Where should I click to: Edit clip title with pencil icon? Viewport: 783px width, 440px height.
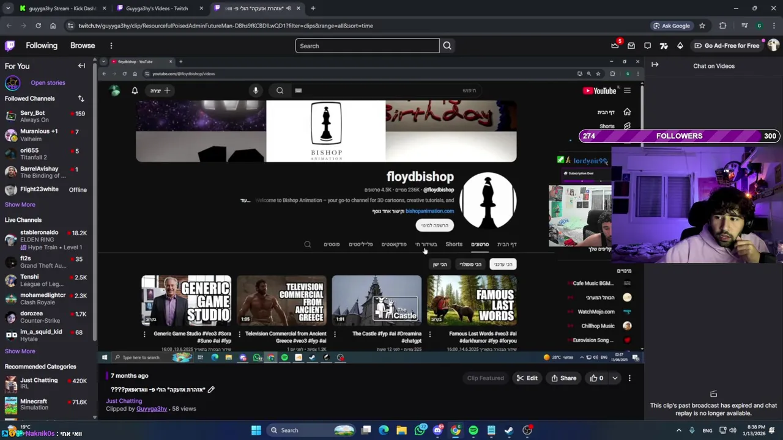(211, 389)
